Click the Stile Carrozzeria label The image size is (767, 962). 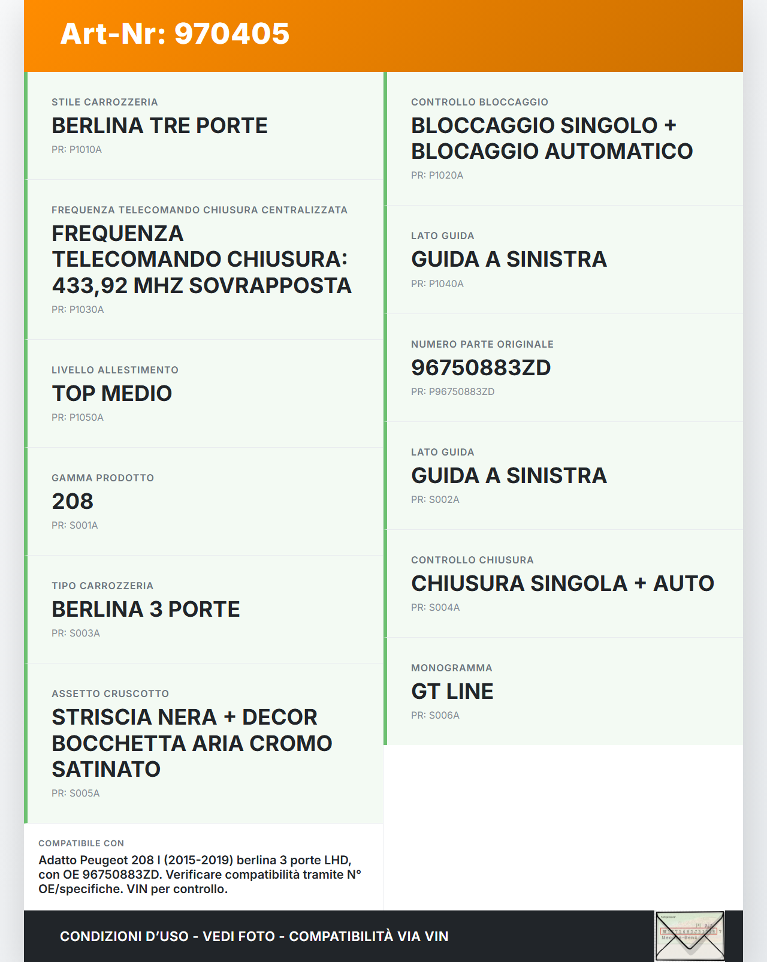[104, 102]
